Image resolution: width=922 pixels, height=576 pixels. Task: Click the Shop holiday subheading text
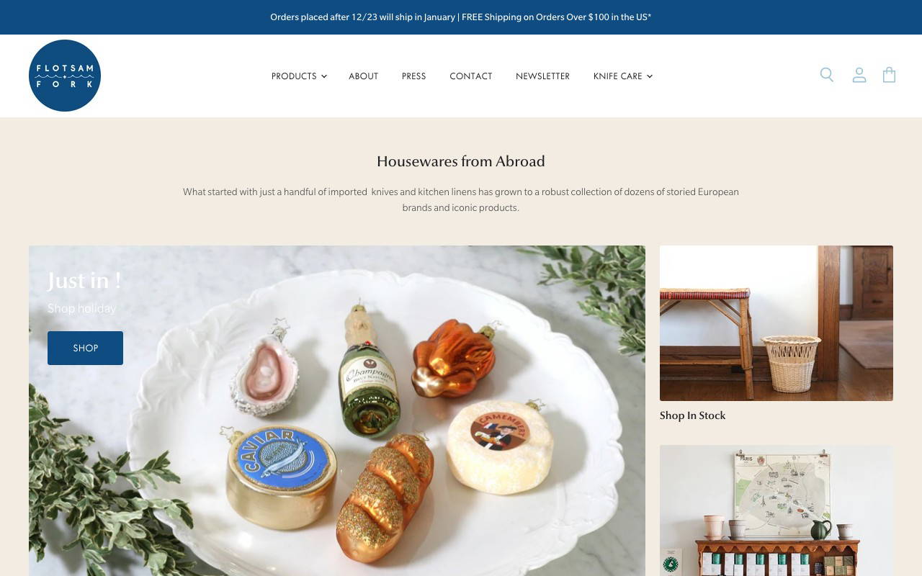click(81, 308)
